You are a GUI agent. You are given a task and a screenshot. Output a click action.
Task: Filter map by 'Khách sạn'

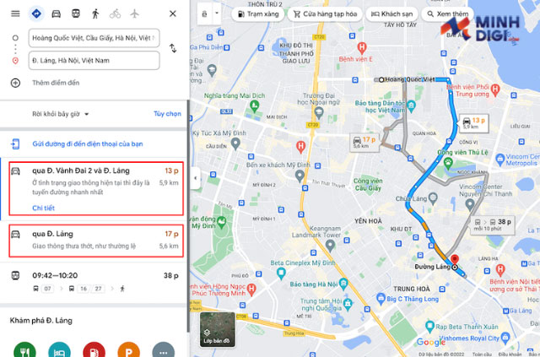(x=391, y=14)
